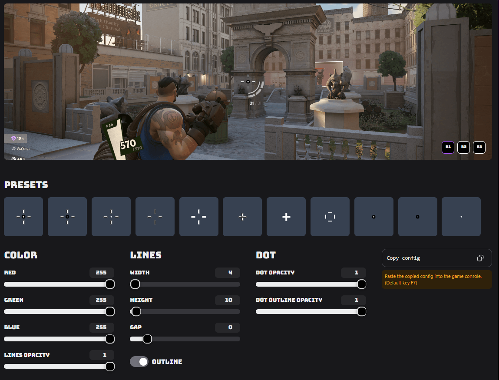Apply the square box-shaped crosshair preset
499x380 pixels.
[x=330, y=217]
